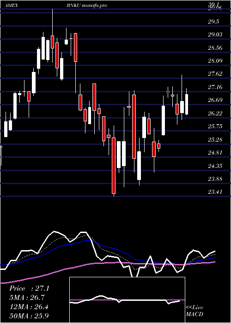Click the 12MA : 26.4 readout
The width and height of the screenshot is (231, 323).
pos(29,307)
